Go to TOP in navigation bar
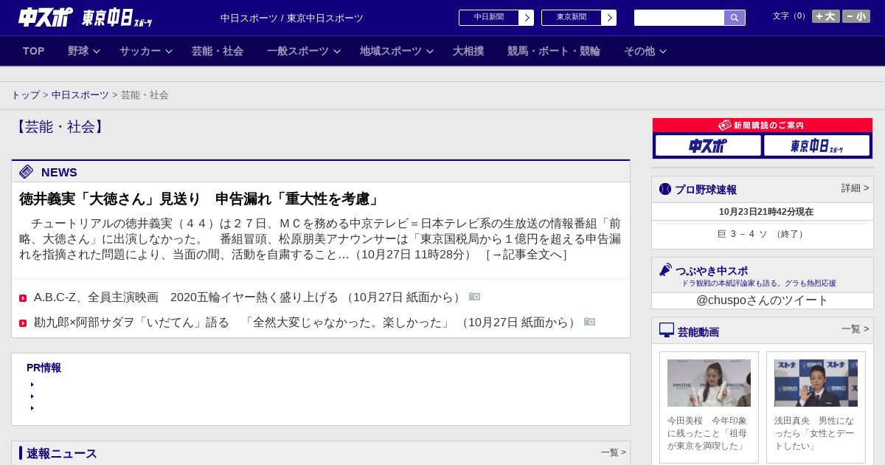The height and width of the screenshot is (465, 885). [x=33, y=51]
